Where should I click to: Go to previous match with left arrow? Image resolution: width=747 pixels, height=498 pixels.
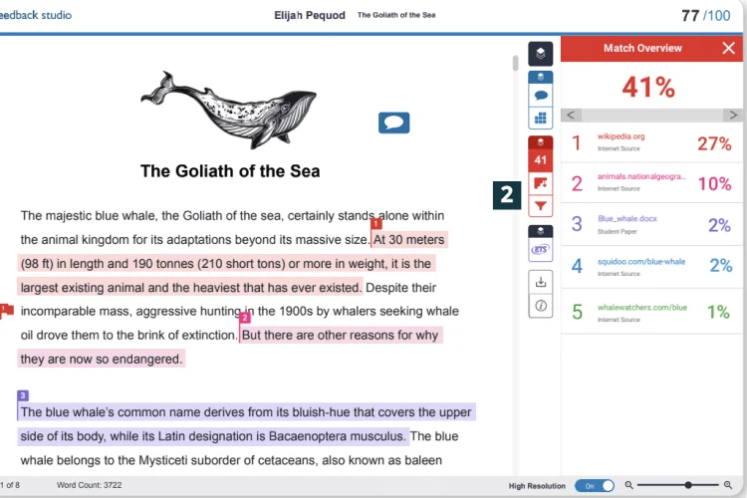571,115
